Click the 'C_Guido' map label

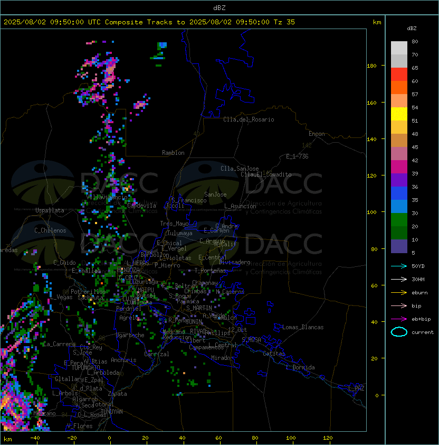tap(64, 263)
